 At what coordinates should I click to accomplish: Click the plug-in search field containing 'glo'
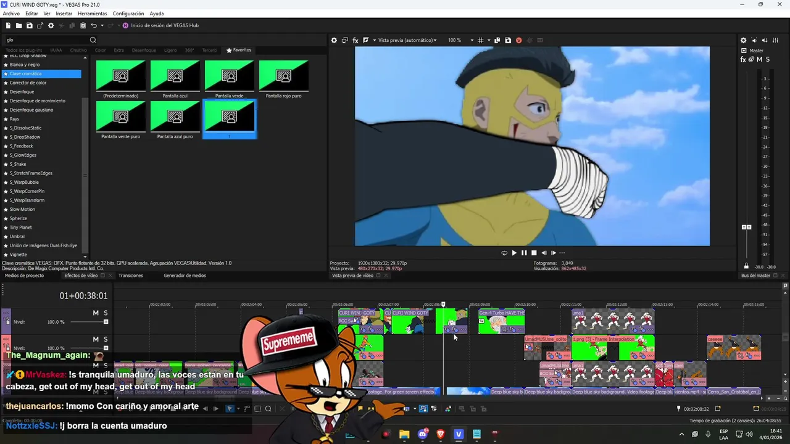47,40
